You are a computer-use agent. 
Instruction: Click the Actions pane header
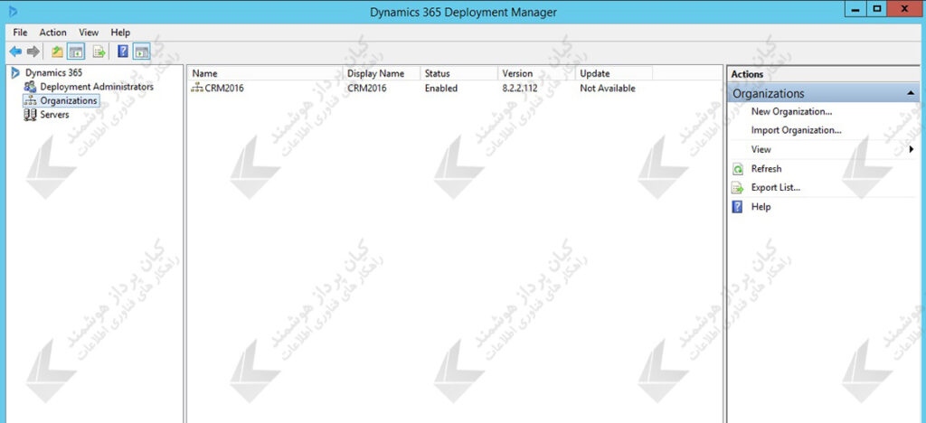pos(823,74)
